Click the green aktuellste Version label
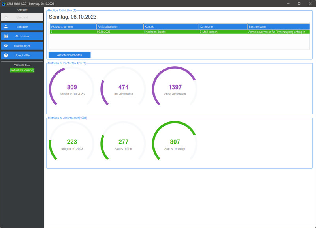 point(22,70)
